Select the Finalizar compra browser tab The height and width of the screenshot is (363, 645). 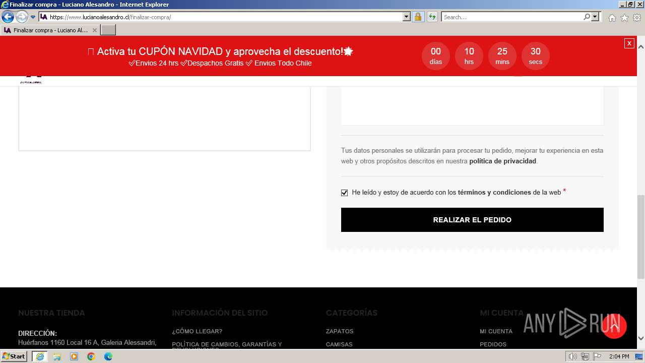click(50, 30)
